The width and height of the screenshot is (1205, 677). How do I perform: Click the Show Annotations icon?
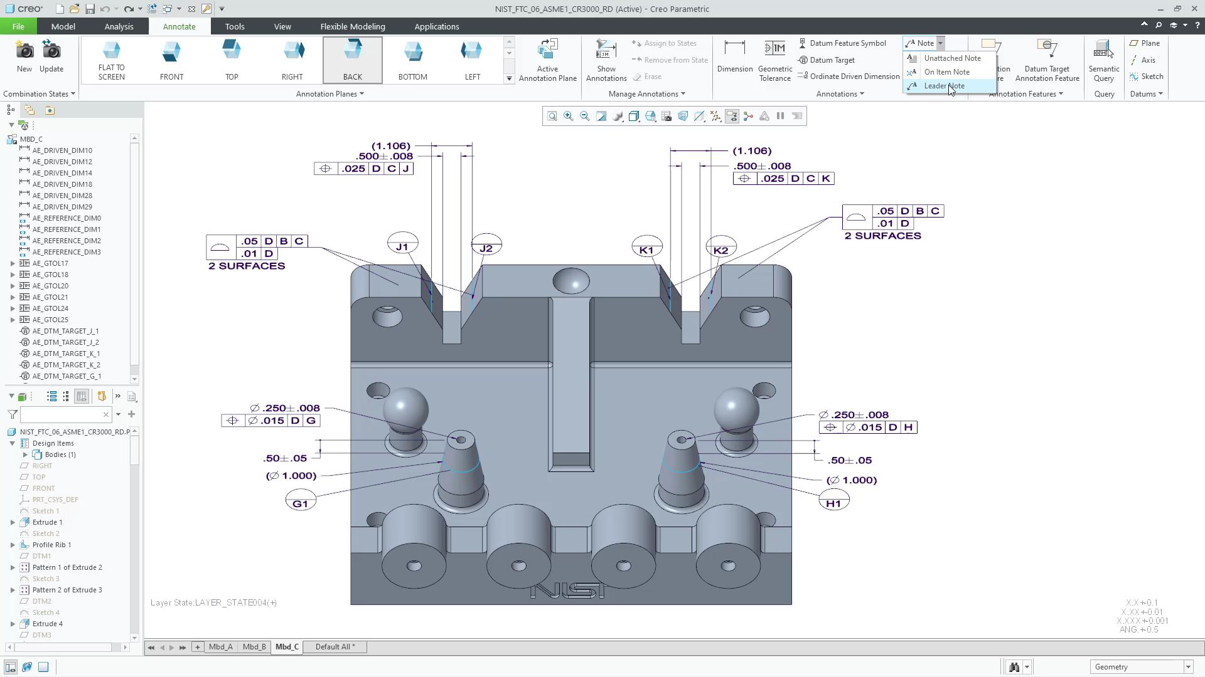coord(606,60)
